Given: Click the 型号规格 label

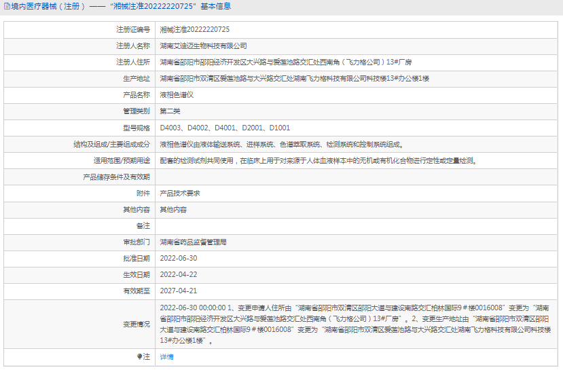Looking at the screenshot, I should coord(137,128).
